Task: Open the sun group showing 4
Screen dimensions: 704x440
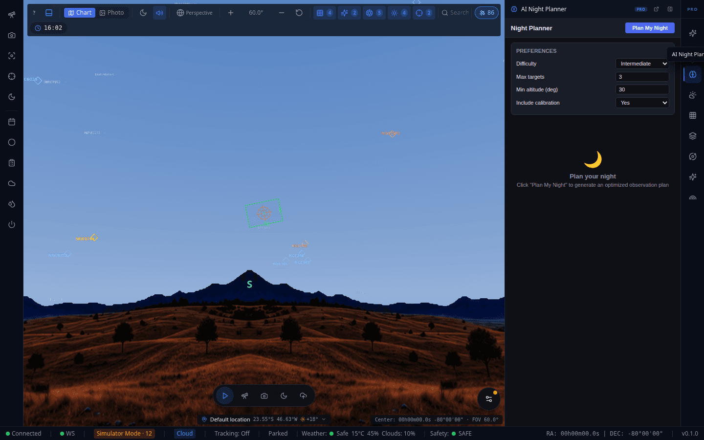Action: (x=399, y=13)
